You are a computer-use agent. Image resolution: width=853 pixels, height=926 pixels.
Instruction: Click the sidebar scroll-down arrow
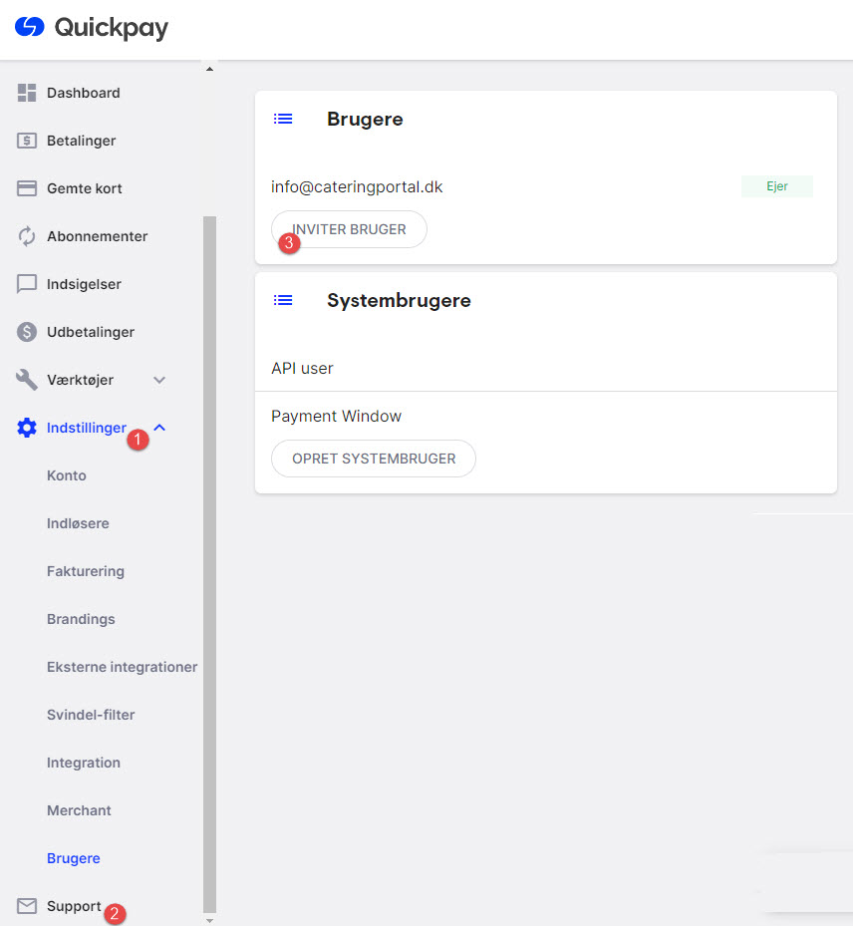click(x=209, y=920)
